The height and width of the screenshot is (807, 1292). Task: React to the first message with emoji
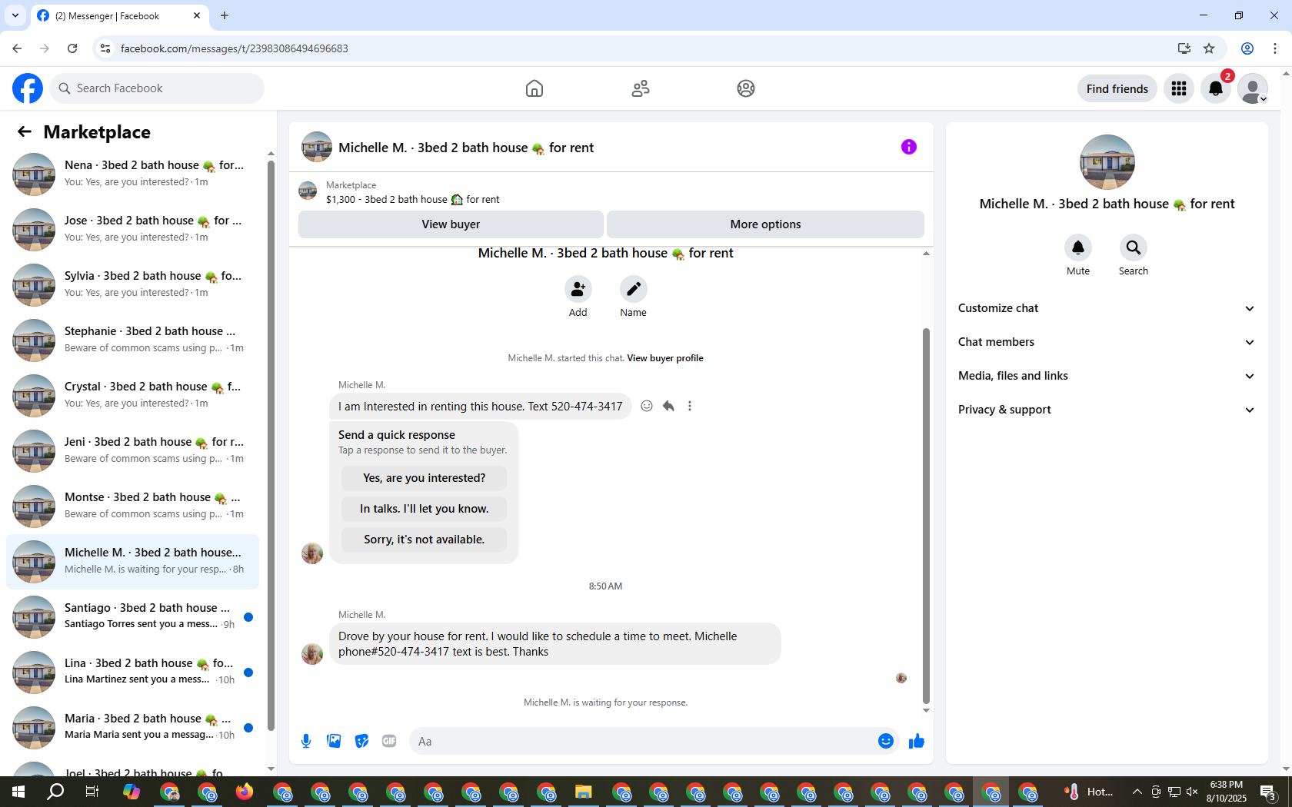click(647, 406)
